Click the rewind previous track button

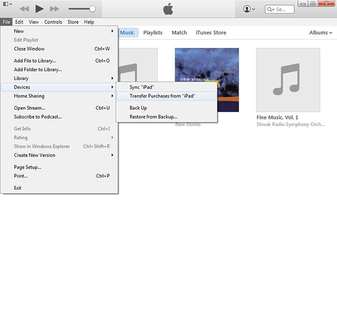click(x=24, y=9)
